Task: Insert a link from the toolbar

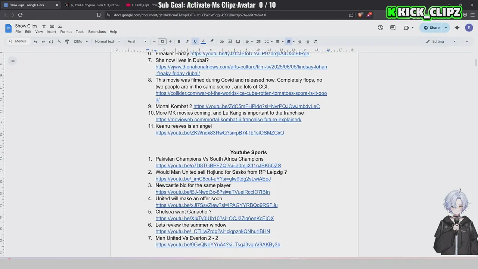Action: (222, 41)
